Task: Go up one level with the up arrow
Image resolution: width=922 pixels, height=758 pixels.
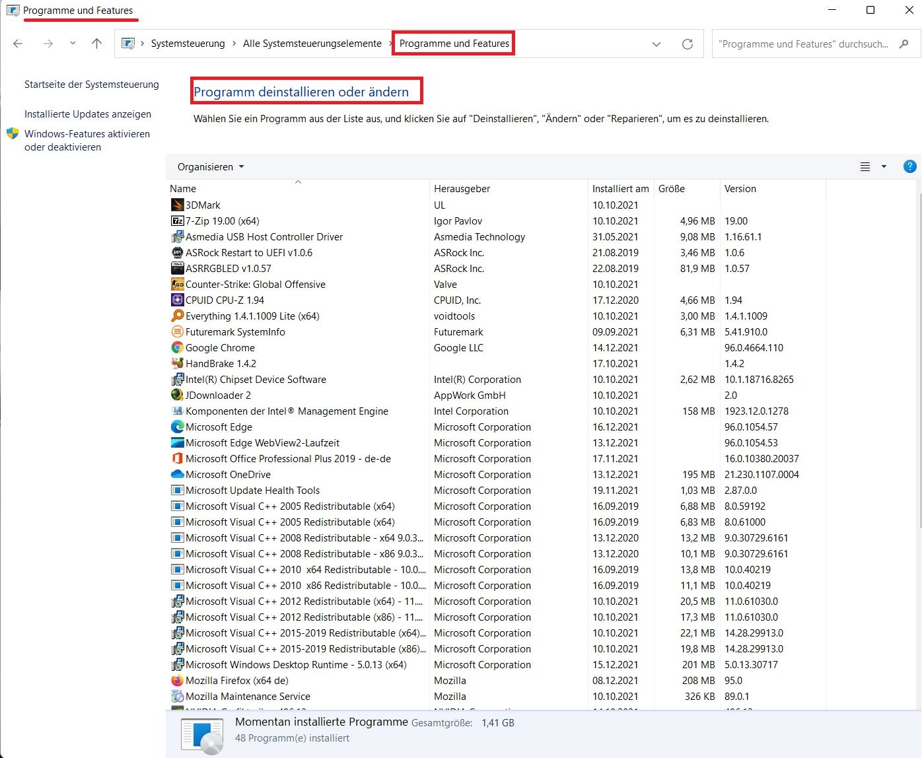Action: [97, 44]
